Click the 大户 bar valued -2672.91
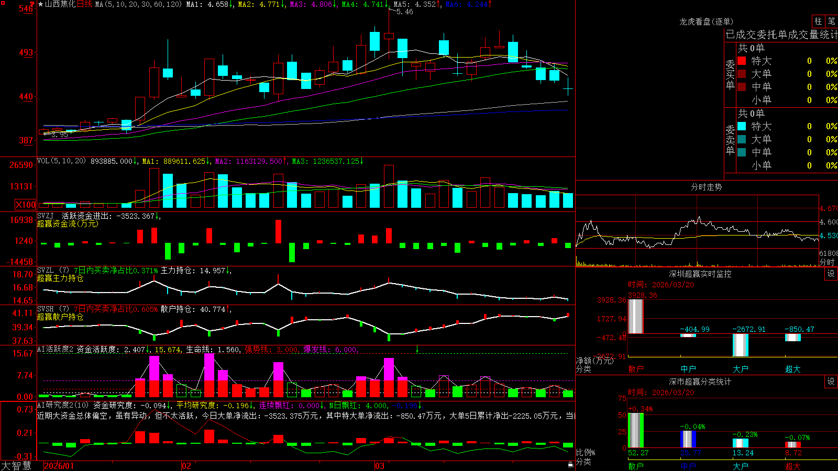The image size is (838, 471). 740,345
